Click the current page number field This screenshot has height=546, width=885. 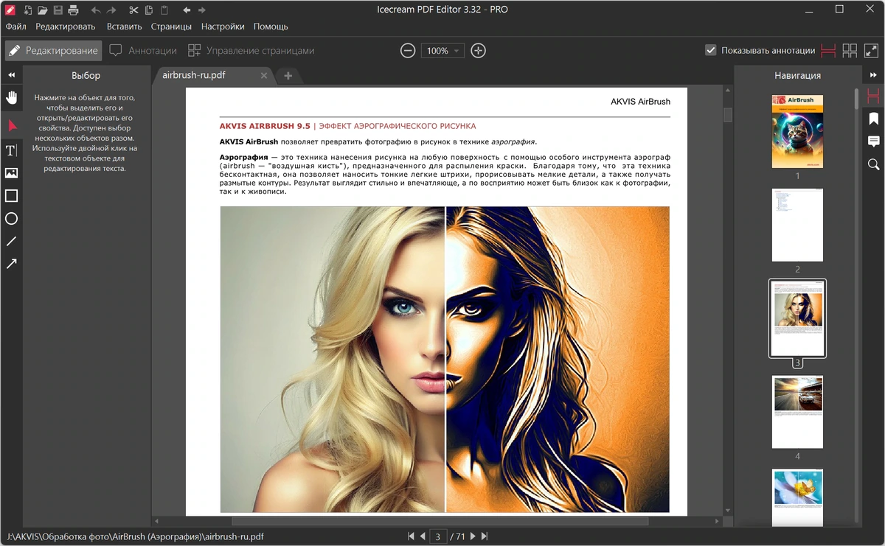pos(438,536)
